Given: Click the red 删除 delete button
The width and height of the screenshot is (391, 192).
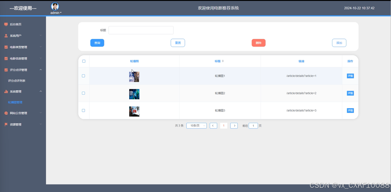Looking at the screenshot, I should (258, 43).
